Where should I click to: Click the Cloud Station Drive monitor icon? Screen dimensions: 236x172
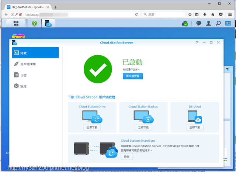pyautogui.click(x=92, y=117)
